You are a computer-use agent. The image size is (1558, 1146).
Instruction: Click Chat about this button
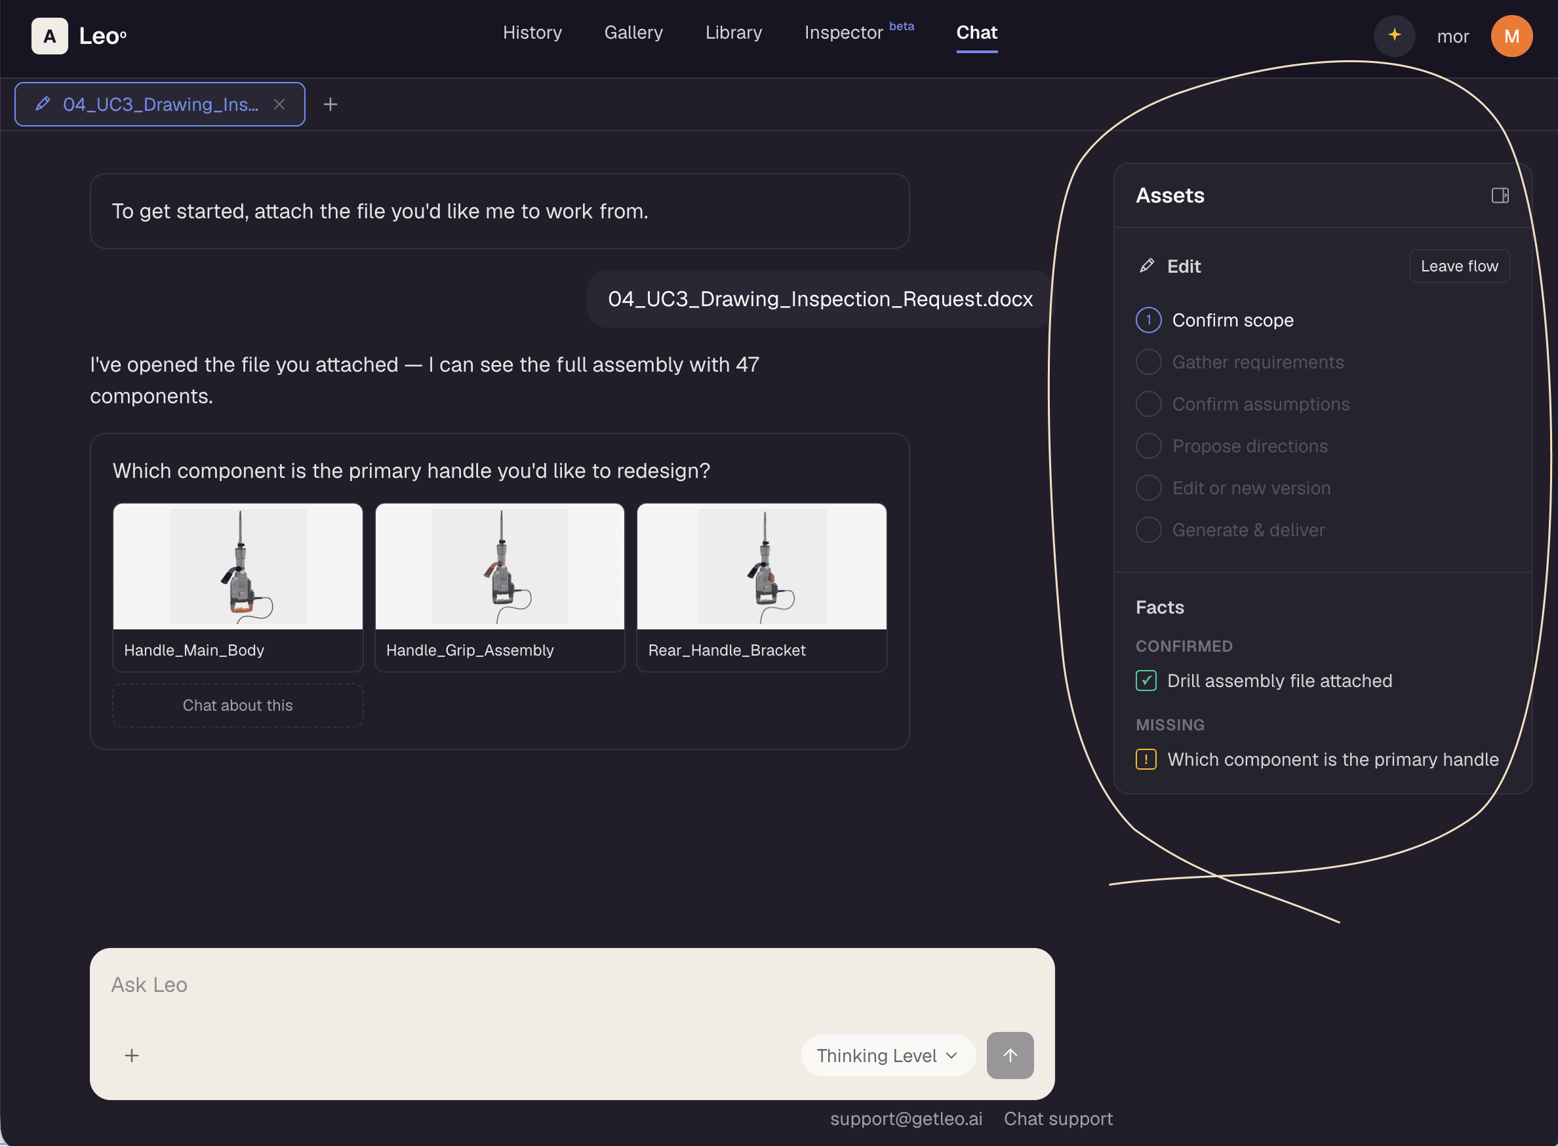[x=237, y=705]
